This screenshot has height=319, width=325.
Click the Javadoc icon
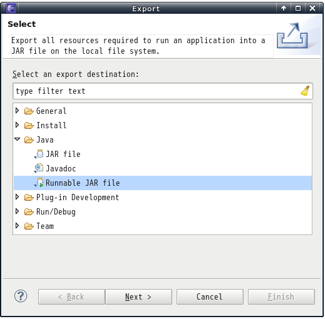click(x=39, y=168)
